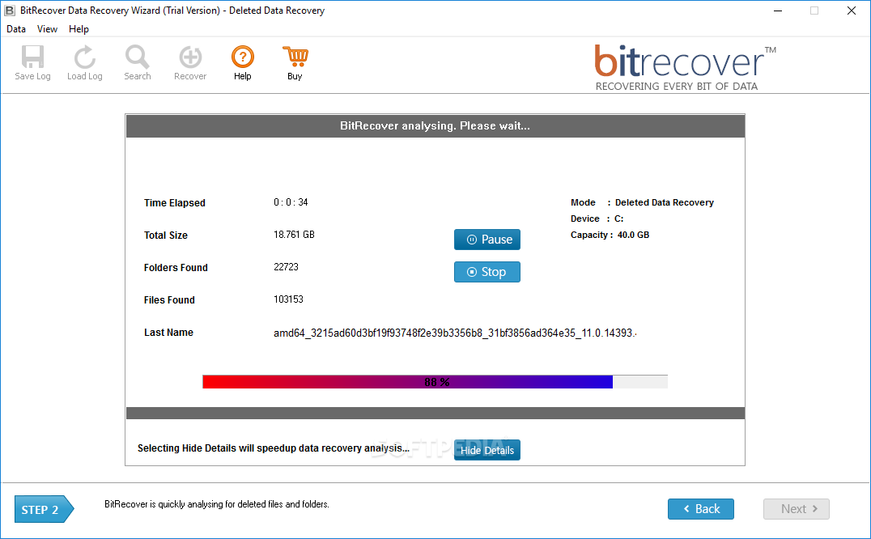Click the Time Elapsed value 0 : 0 : 34

(x=291, y=202)
